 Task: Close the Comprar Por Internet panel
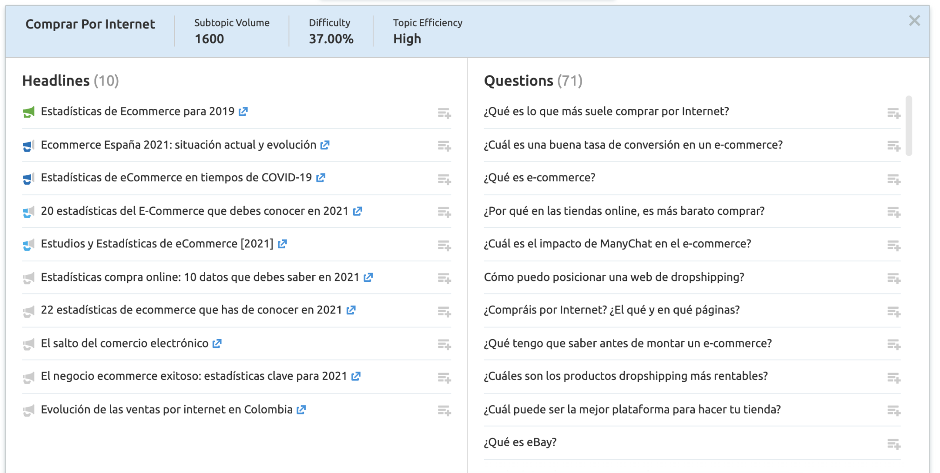pos(914,20)
